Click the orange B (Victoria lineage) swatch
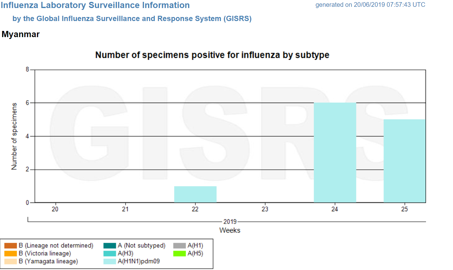Viewport: 453px width, 270px height. [10, 254]
